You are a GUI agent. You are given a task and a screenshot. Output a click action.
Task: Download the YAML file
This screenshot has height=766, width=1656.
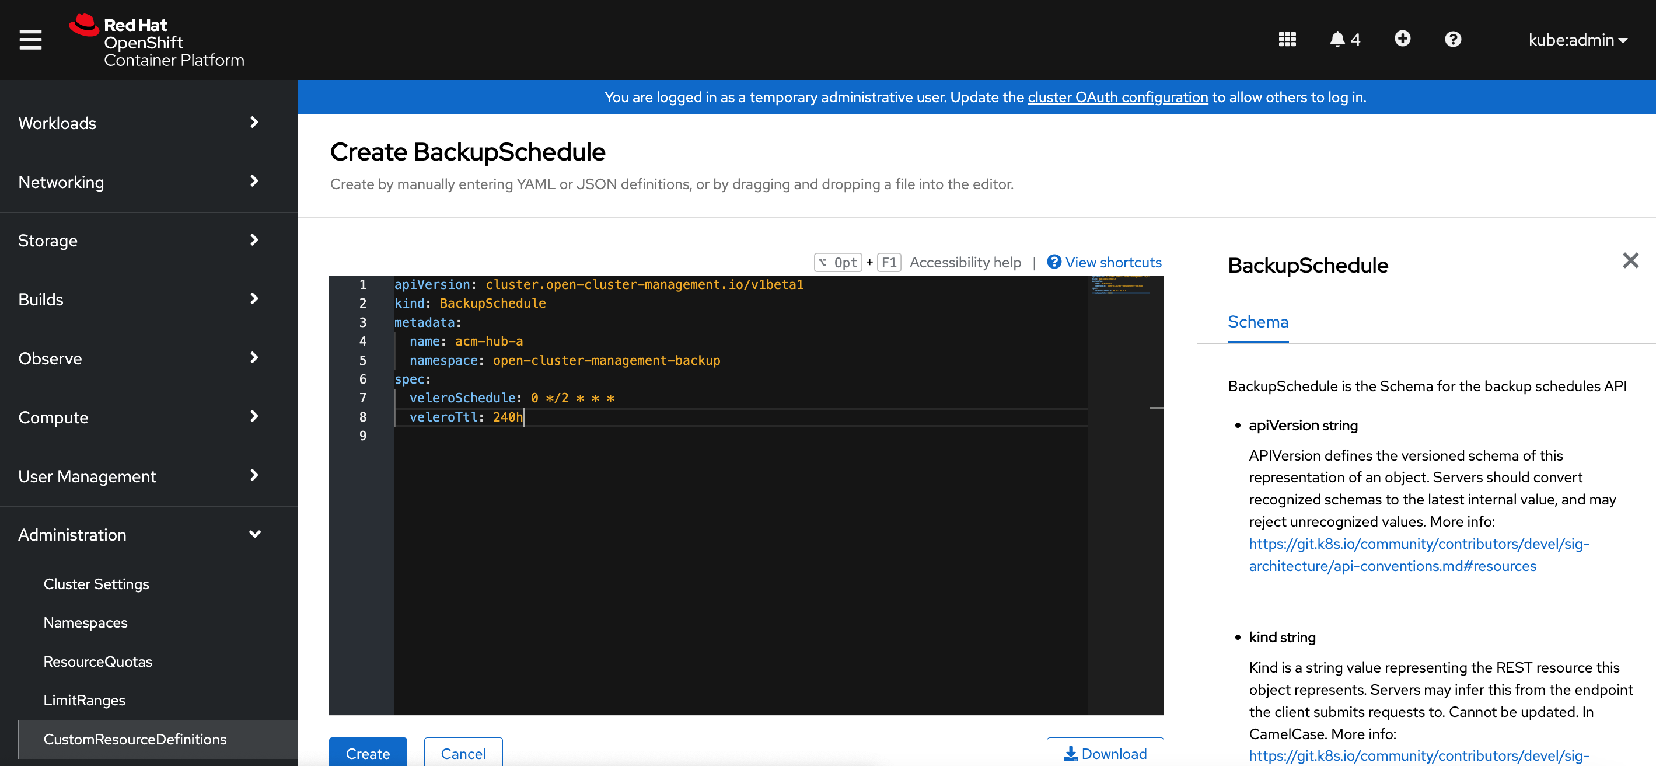click(1105, 753)
